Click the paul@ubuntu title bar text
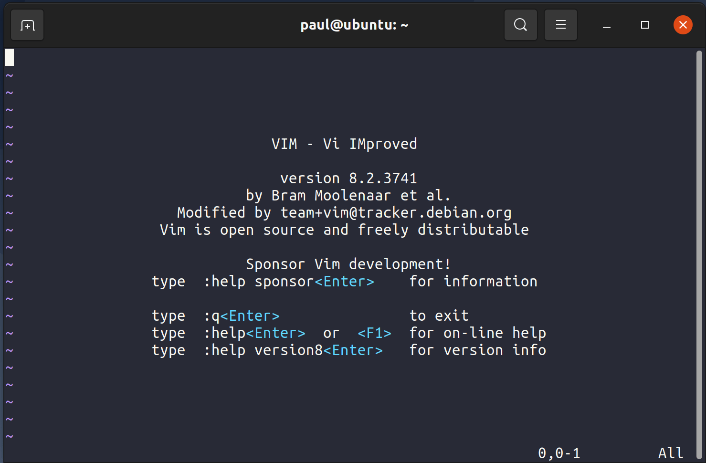The height and width of the screenshot is (463, 706). (354, 25)
